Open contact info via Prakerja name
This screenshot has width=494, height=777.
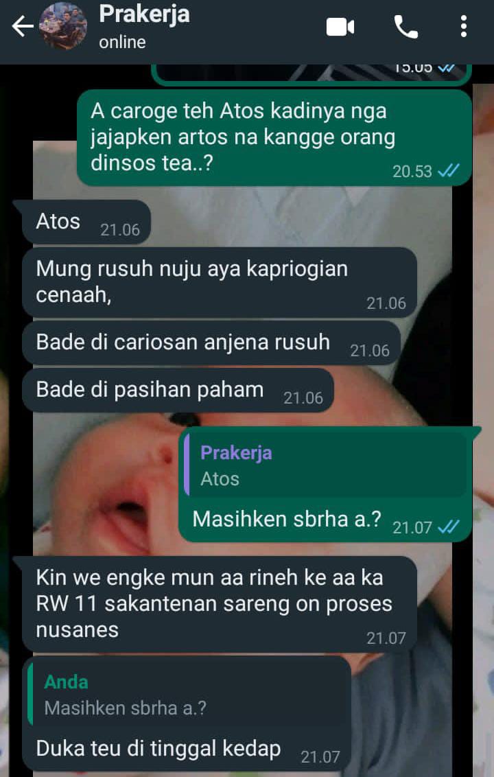[144, 14]
